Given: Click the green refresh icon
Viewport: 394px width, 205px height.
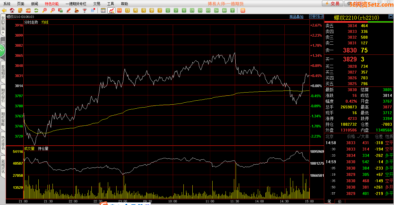Looking at the screenshot, I should tap(36, 10).
